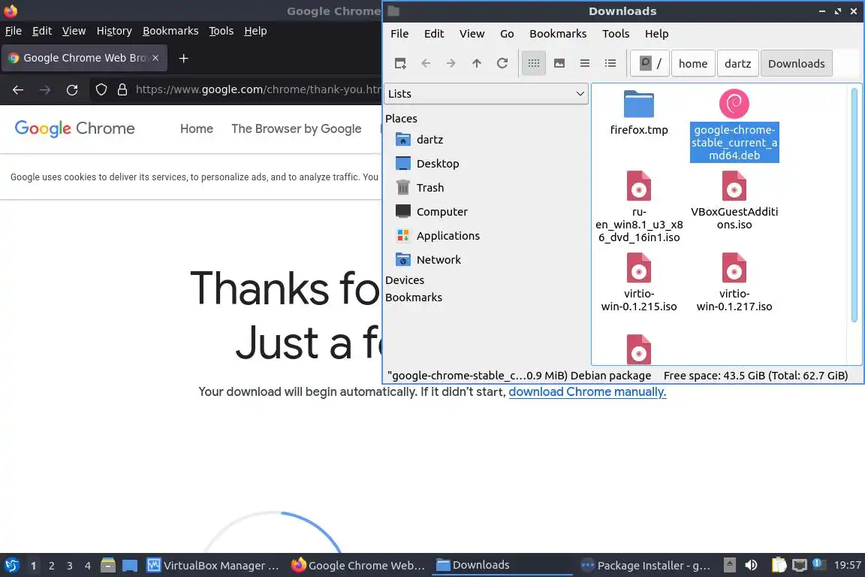Viewport: 865px width, 577px height.
Task: Go back in the Downloads file manager
Action: [425, 64]
